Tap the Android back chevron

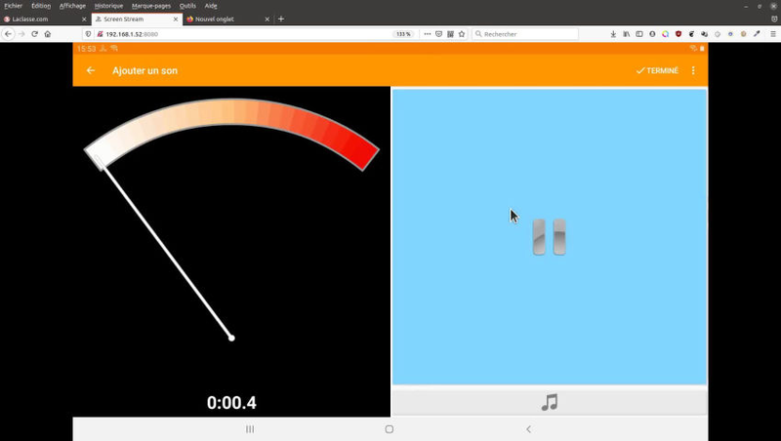529,429
